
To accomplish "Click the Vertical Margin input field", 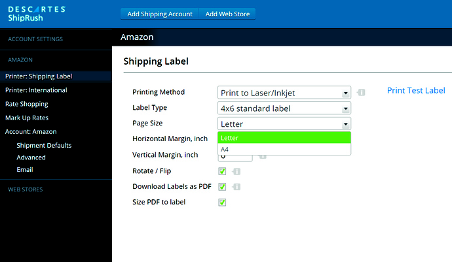I will coord(235,157).
